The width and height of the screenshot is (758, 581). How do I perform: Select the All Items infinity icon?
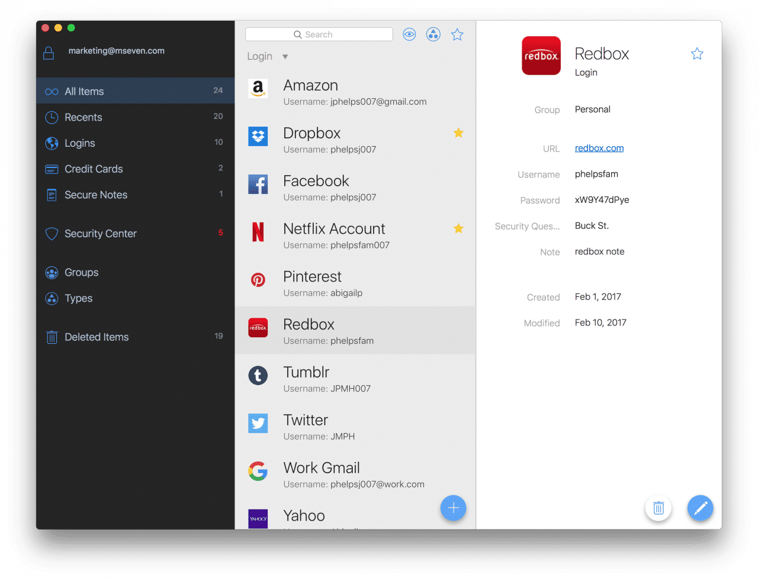pyautogui.click(x=52, y=92)
